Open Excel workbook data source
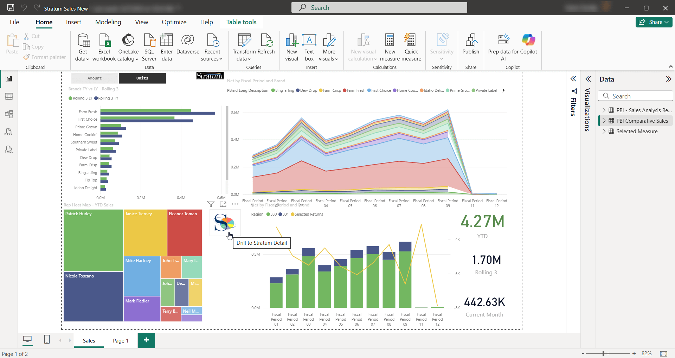 click(x=104, y=47)
